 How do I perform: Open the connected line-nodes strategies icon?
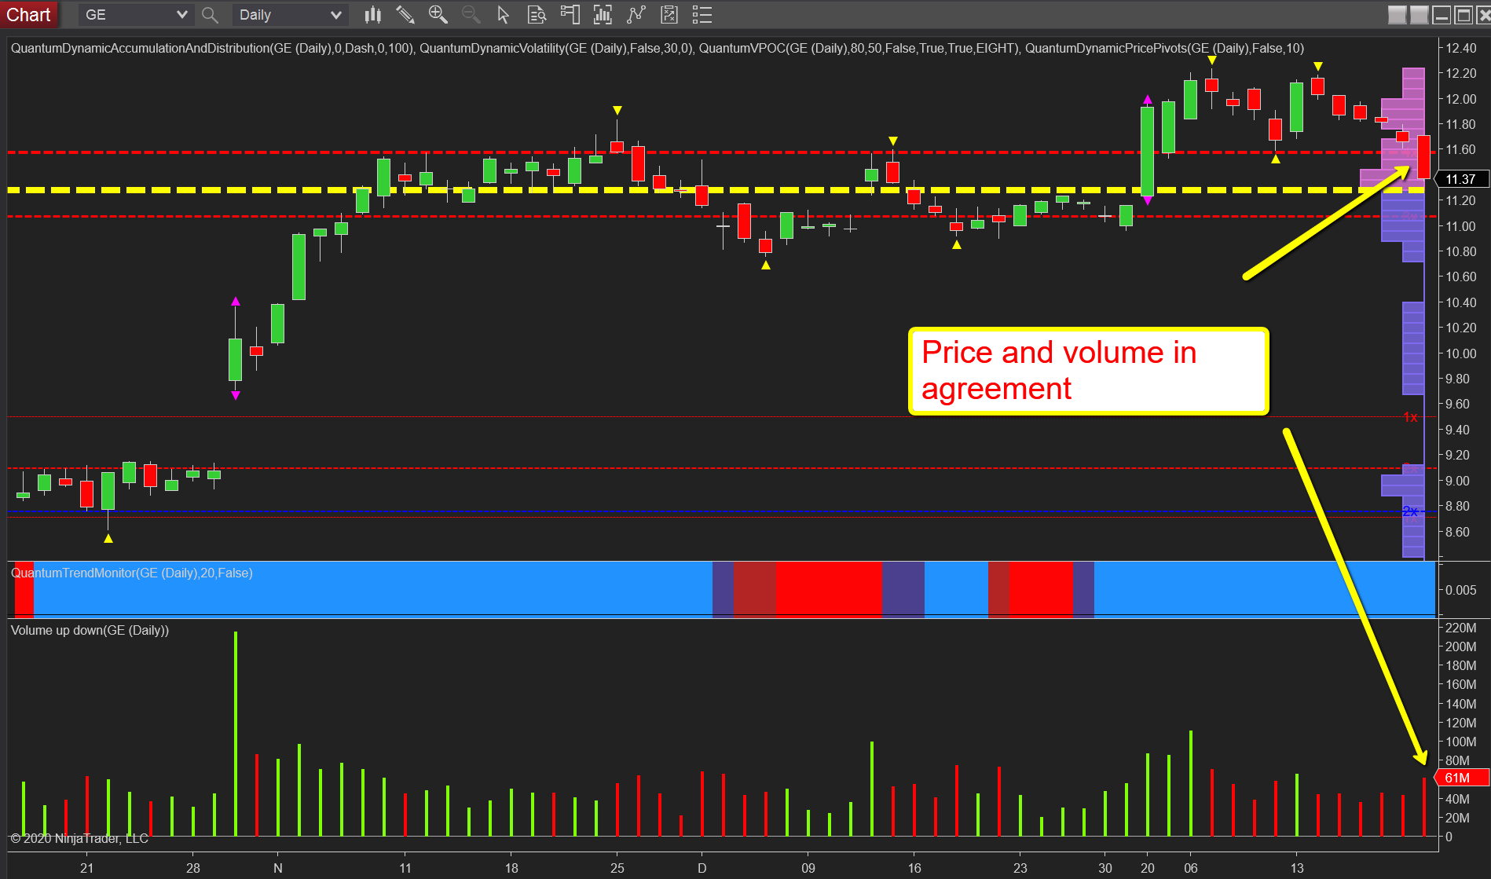point(636,15)
